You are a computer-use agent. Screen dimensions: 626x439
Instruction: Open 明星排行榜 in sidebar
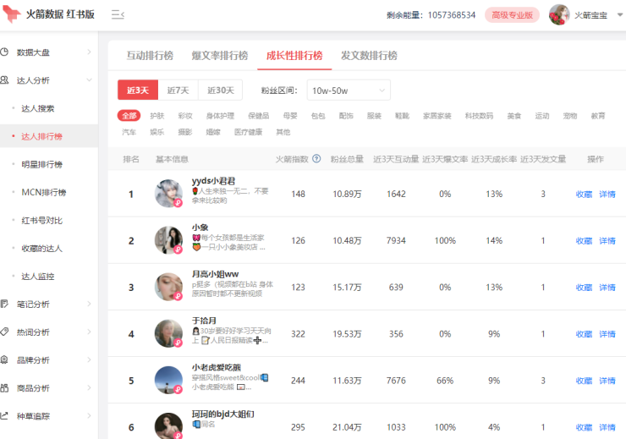41,164
